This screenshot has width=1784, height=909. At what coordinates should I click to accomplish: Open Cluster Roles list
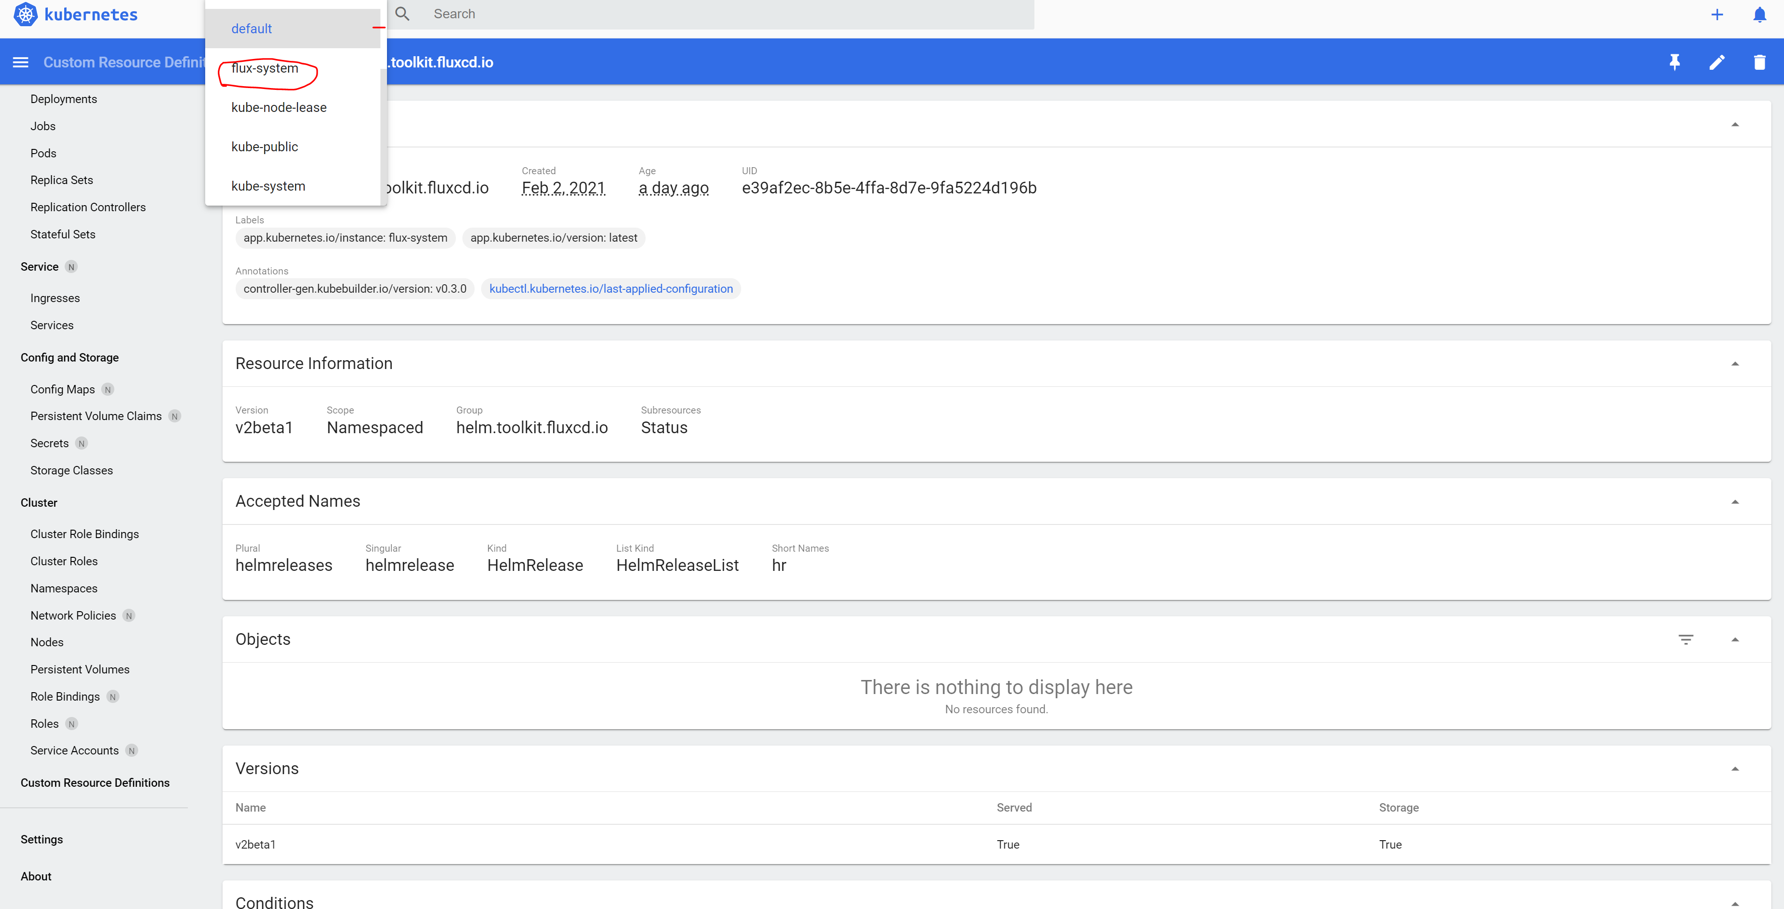click(x=64, y=561)
